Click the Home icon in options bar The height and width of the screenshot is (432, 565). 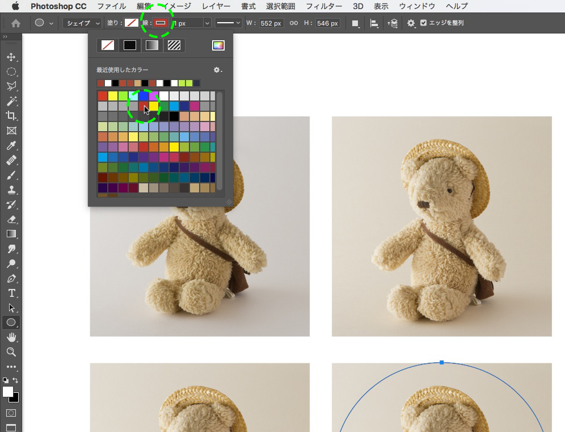click(16, 23)
